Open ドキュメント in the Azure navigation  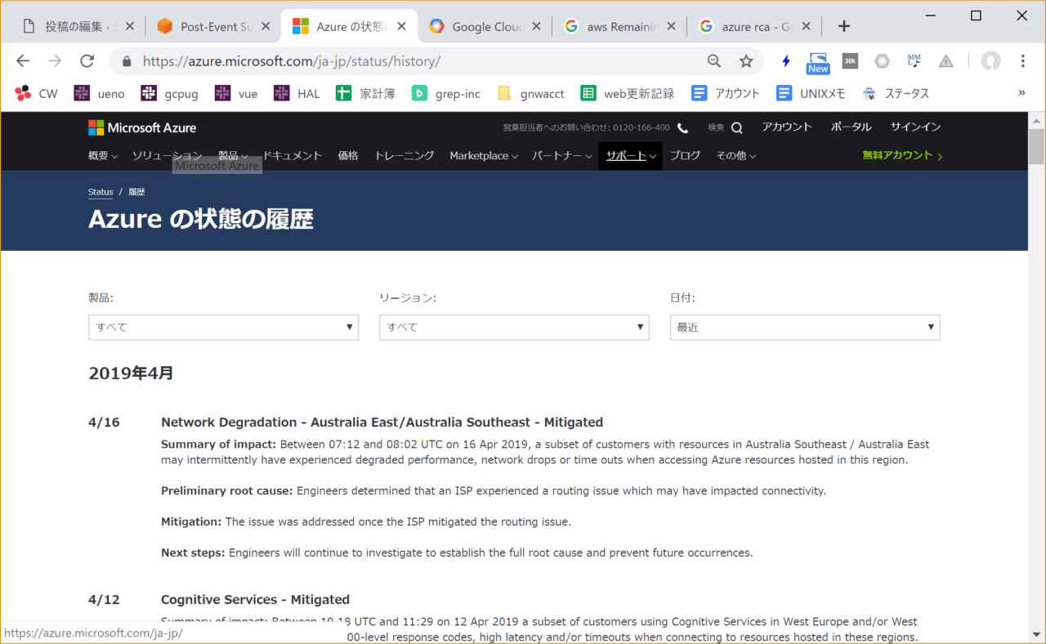(x=292, y=155)
